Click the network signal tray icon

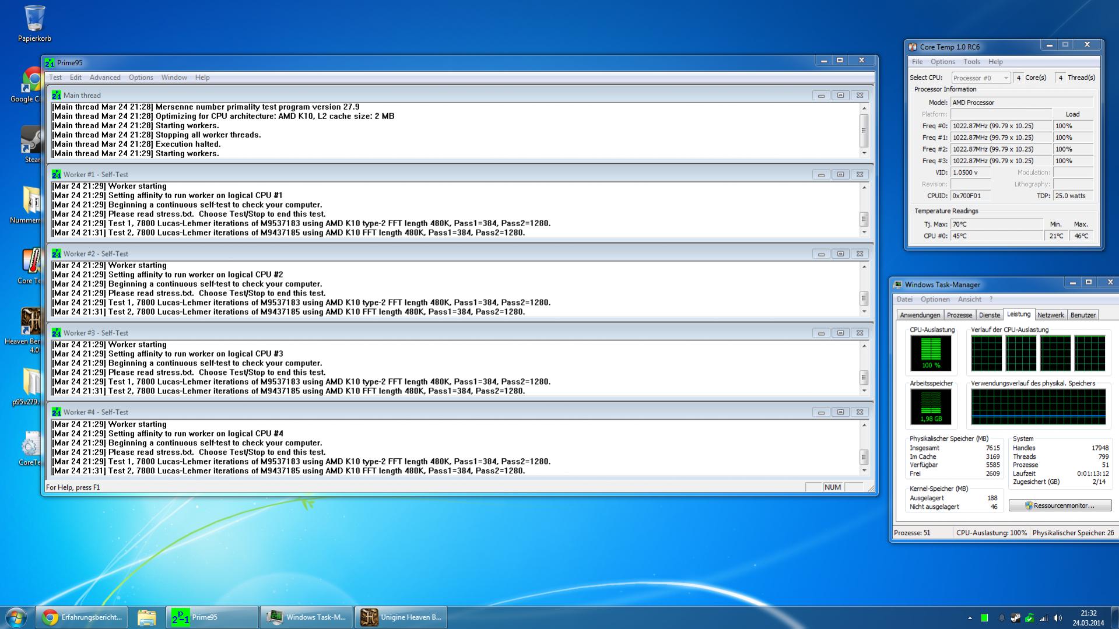point(1043,618)
